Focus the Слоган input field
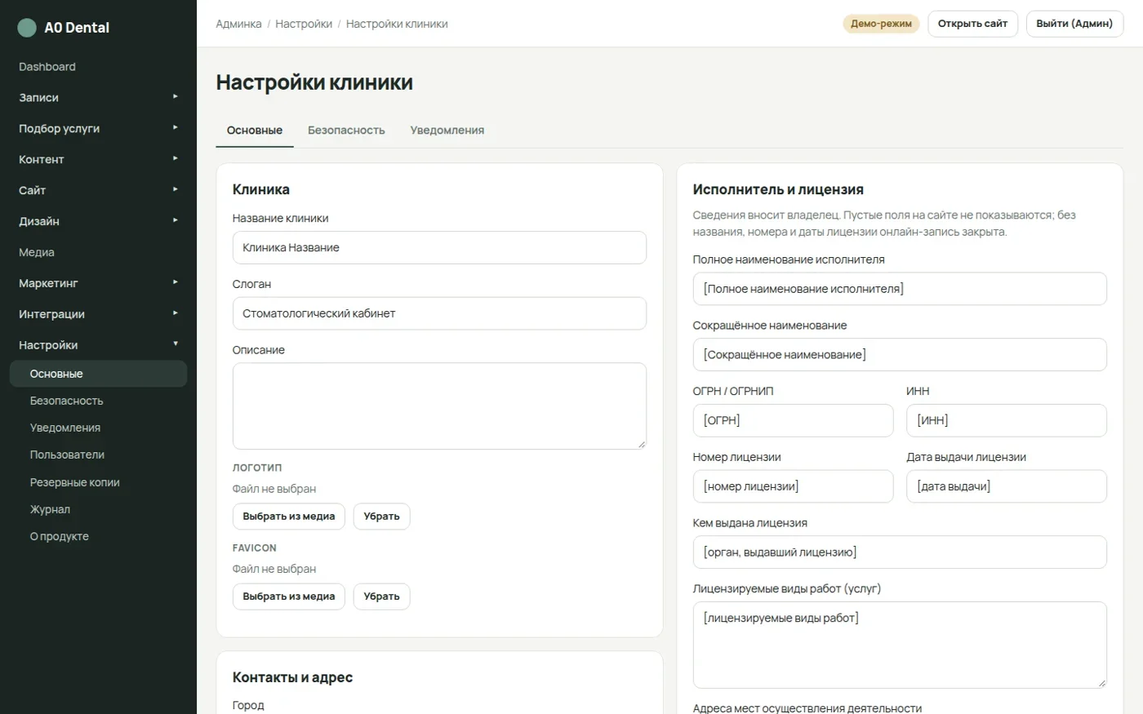Viewport: 1143px width, 714px height. [x=439, y=313]
